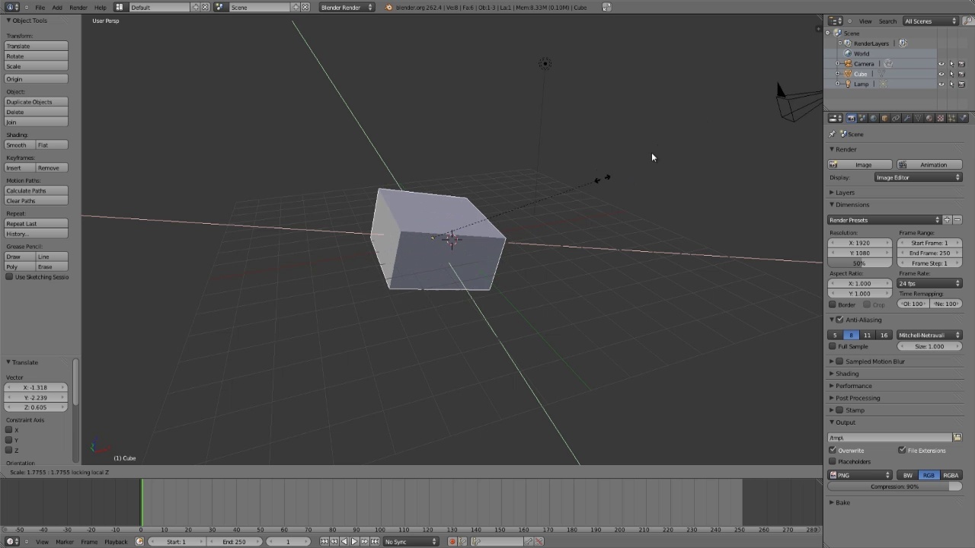
Task: Open the Playback menu in timeline
Action: 116,541
